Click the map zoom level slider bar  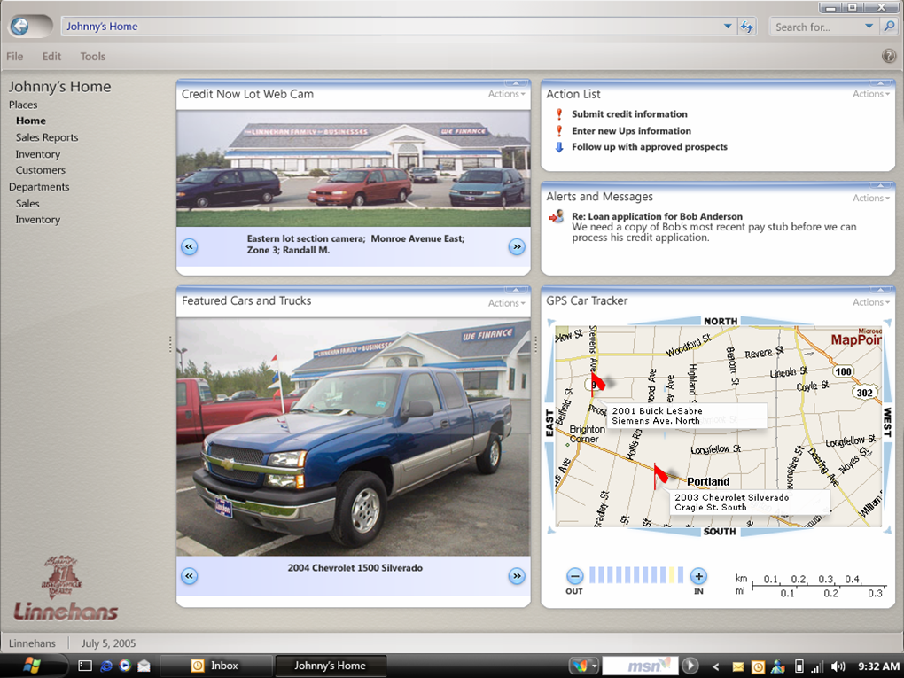(x=635, y=575)
